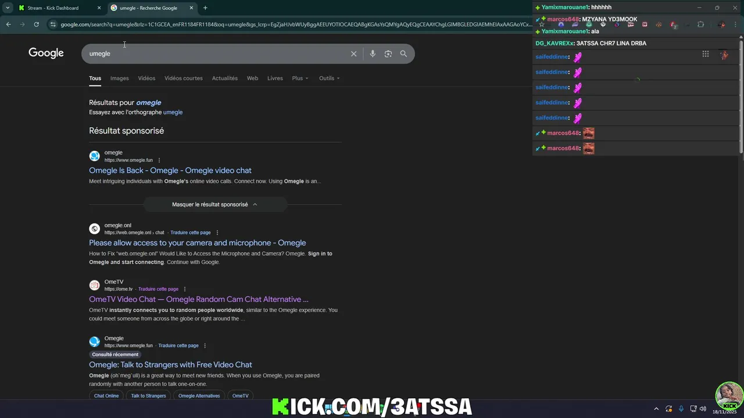Open 'Omegle Is Back - Omegle video chat' result
744x418 pixels.
[x=170, y=170]
